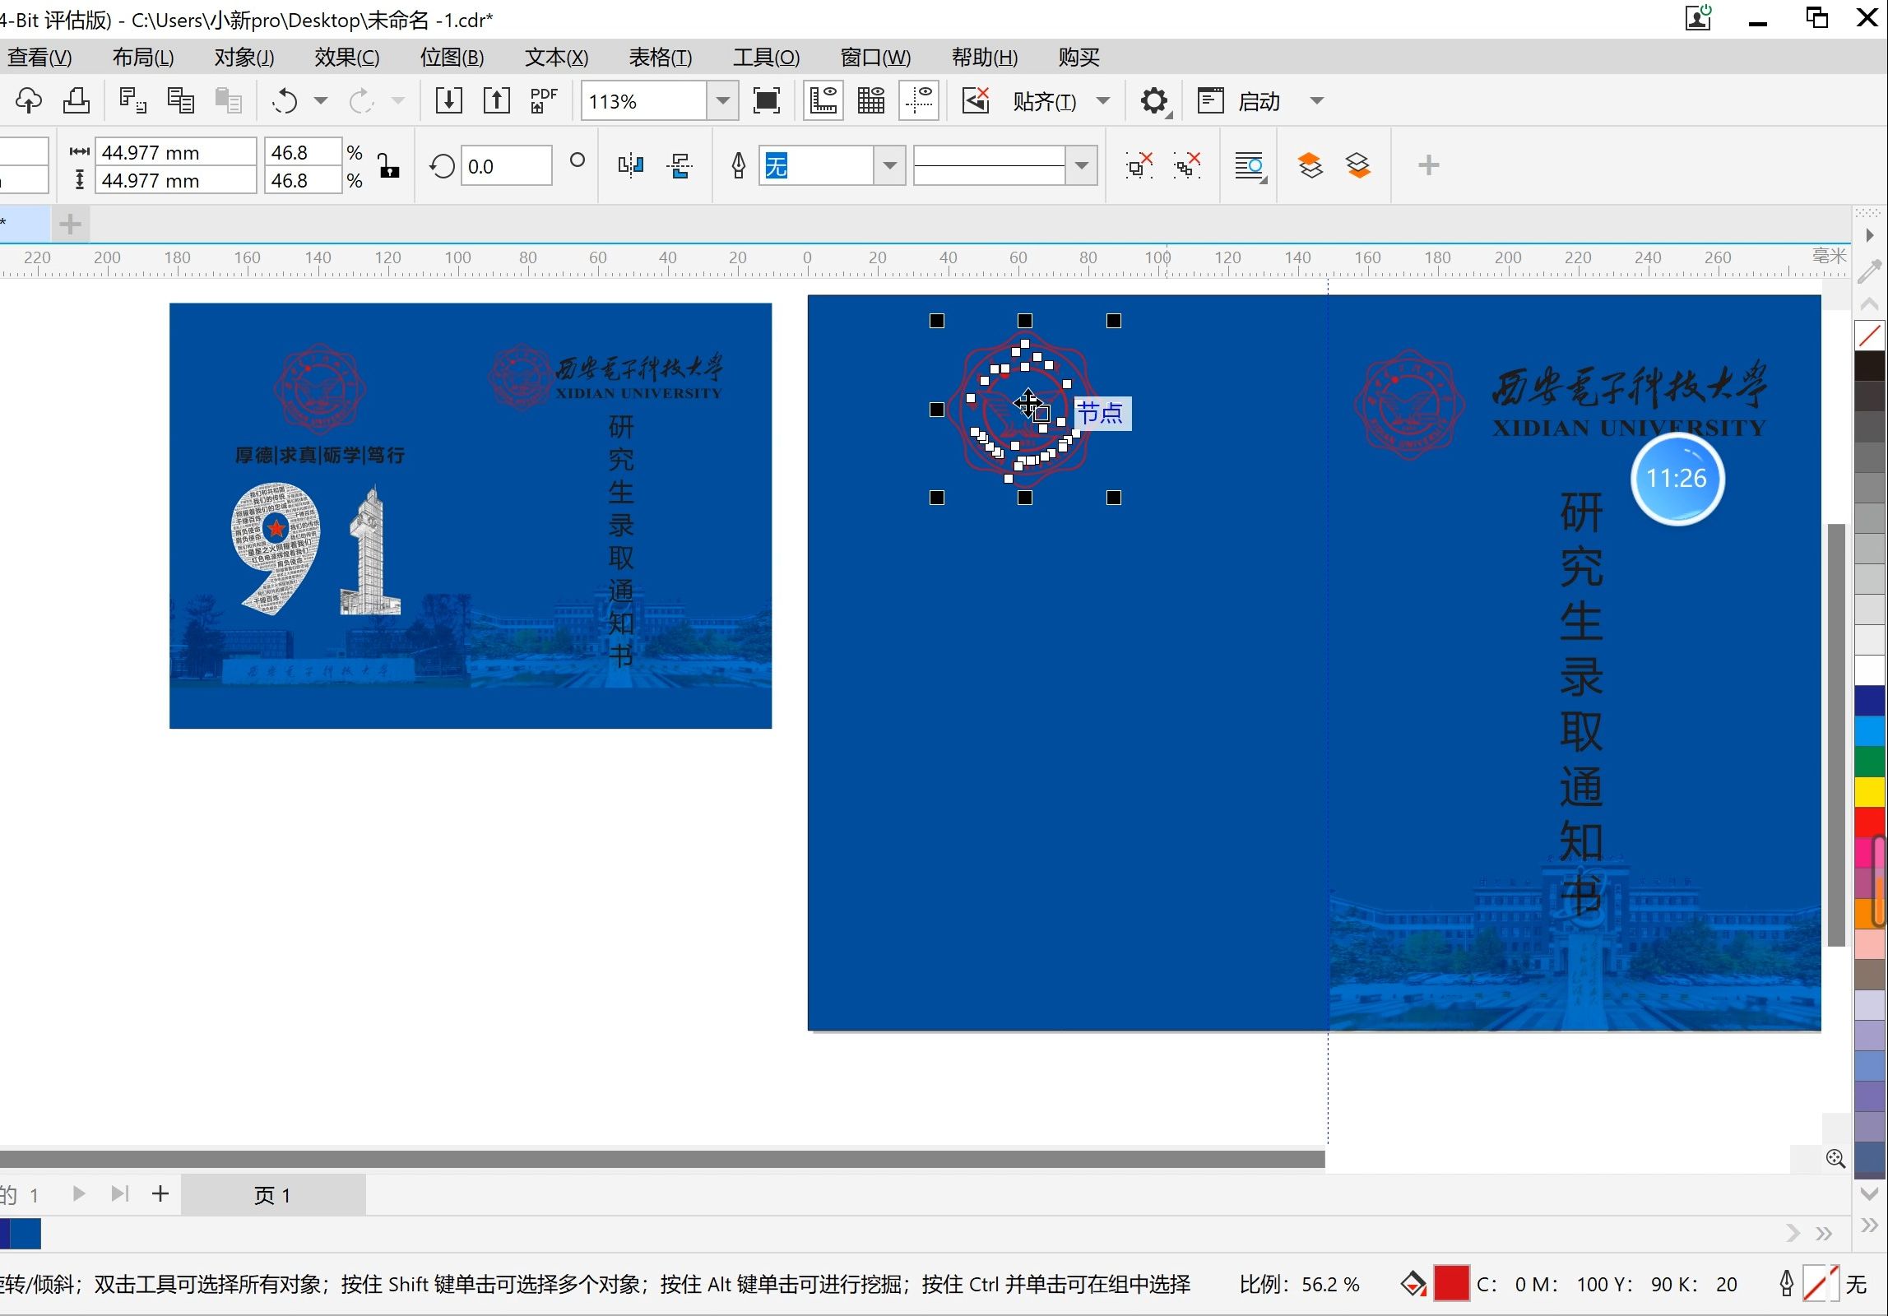Click the wrap text icon
The image size is (1888, 1316).
pyautogui.click(x=1250, y=166)
